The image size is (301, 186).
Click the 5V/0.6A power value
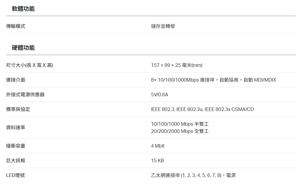(x=160, y=94)
